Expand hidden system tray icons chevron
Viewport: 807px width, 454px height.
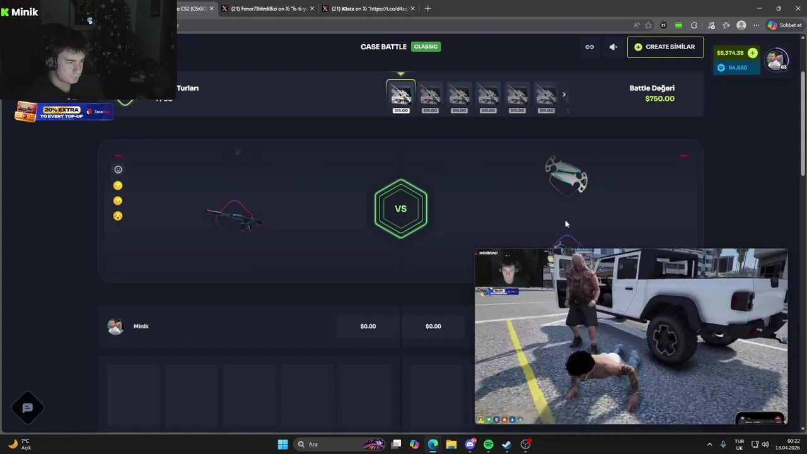click(709, 445)
